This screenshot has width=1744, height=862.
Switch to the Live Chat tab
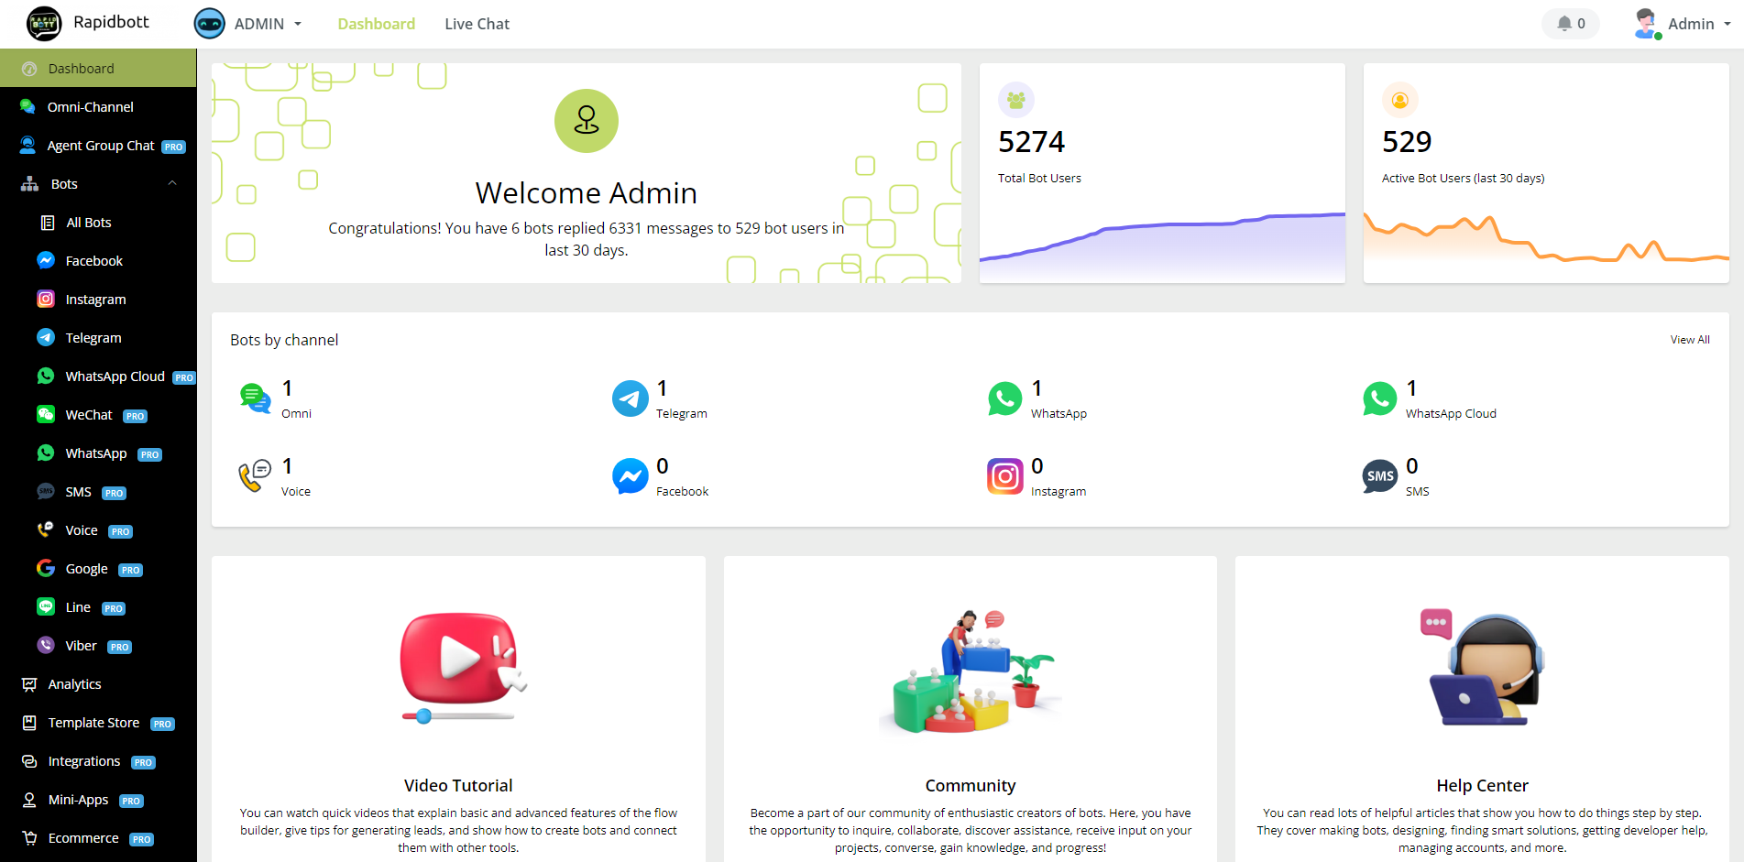click(477, 24)
